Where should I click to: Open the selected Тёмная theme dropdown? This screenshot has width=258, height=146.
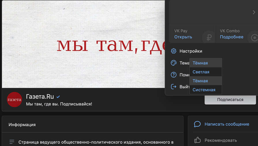[x=206, y=63]
